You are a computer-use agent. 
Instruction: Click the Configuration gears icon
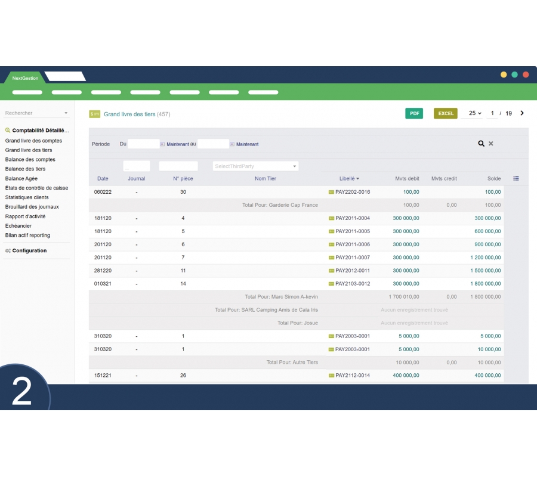[8, 251]
